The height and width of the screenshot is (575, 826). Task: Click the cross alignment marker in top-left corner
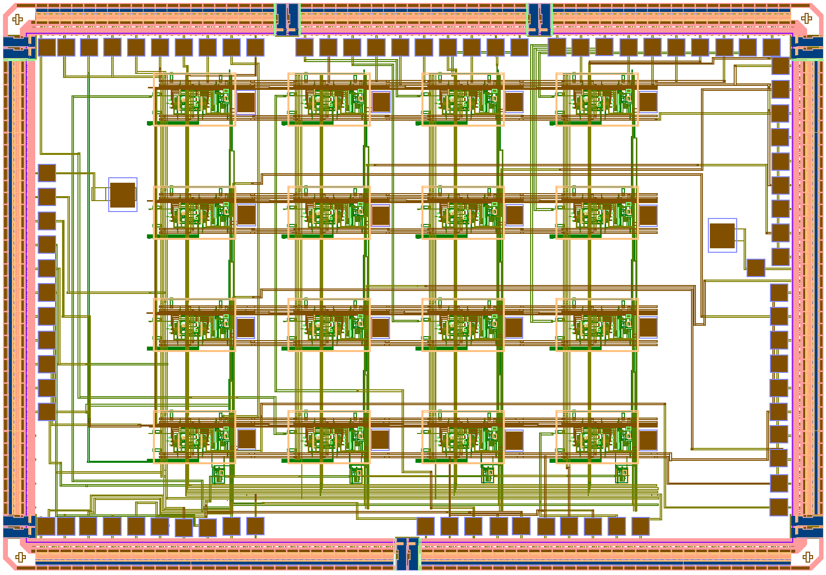(x=17, y=19)
